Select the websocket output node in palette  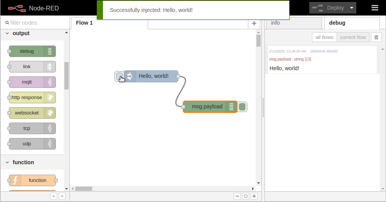click(x=32, y=113)
